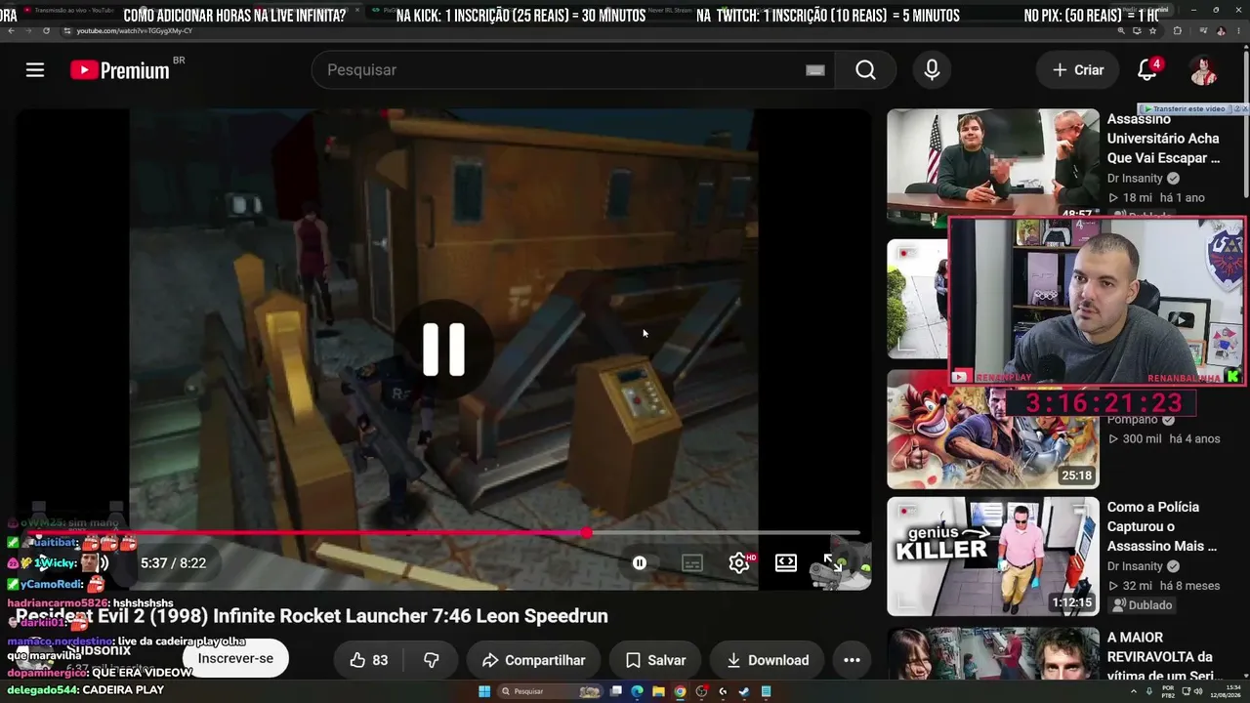Open File Explorer from the taskbar

click(658, 691)
